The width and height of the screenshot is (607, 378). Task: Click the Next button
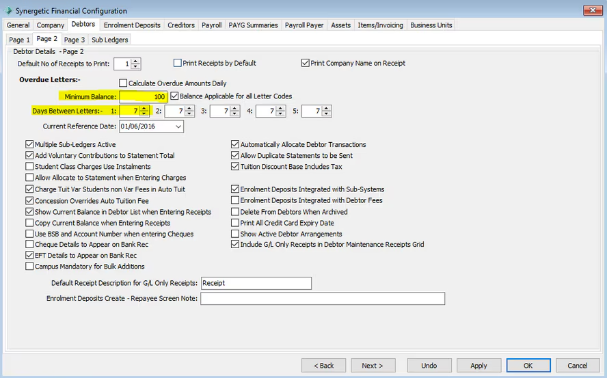pyautogui.click(x=373, y=366)
